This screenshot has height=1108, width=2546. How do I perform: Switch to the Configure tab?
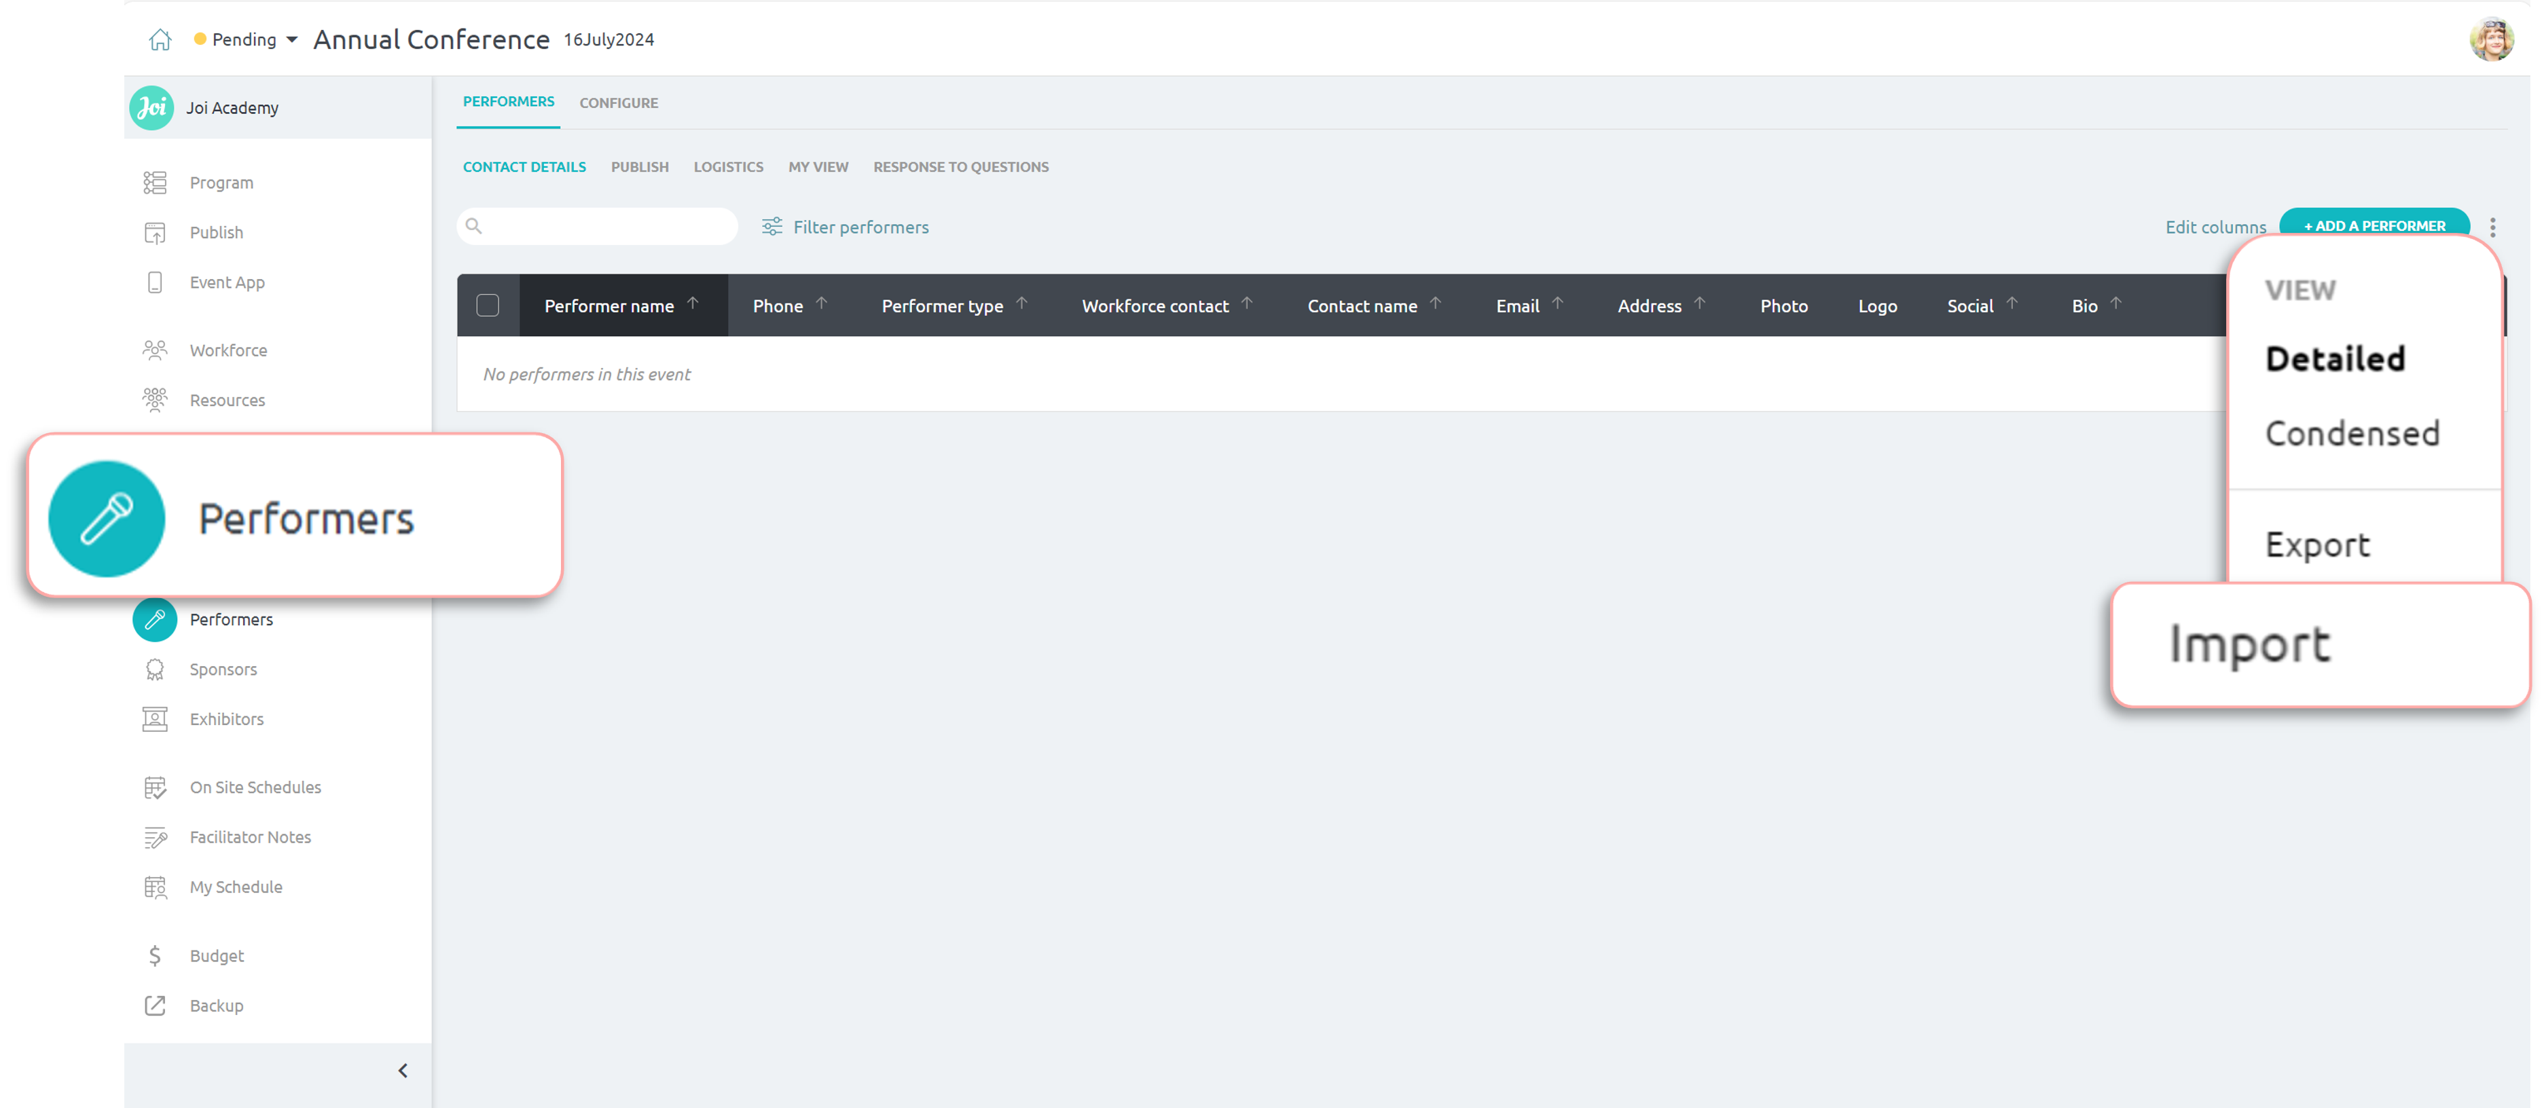point(619,103)
